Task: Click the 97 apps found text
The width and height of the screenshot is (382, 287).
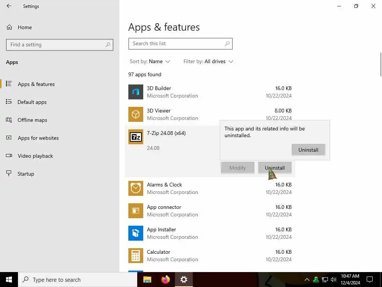Action: point(145,74)
